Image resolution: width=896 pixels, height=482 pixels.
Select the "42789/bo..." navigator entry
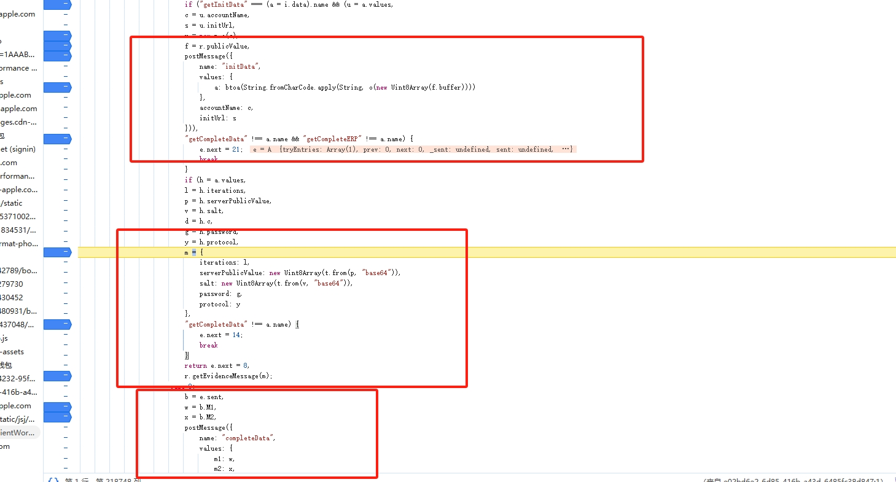pos(18,271)
